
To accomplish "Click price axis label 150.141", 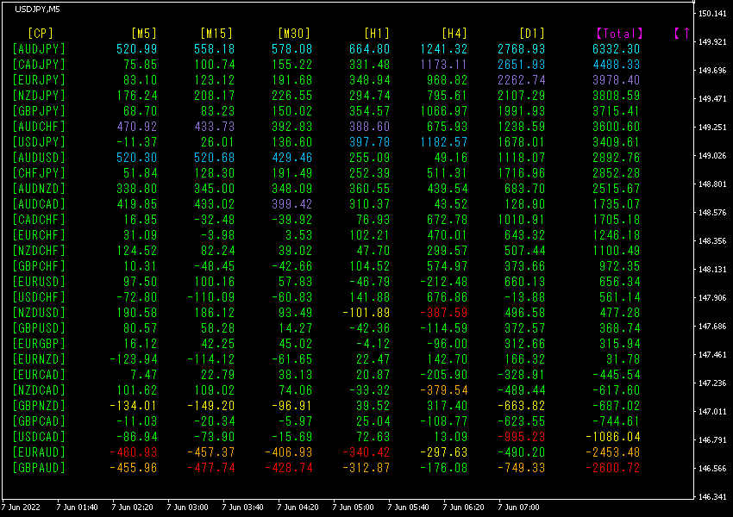I will point(712,14).
